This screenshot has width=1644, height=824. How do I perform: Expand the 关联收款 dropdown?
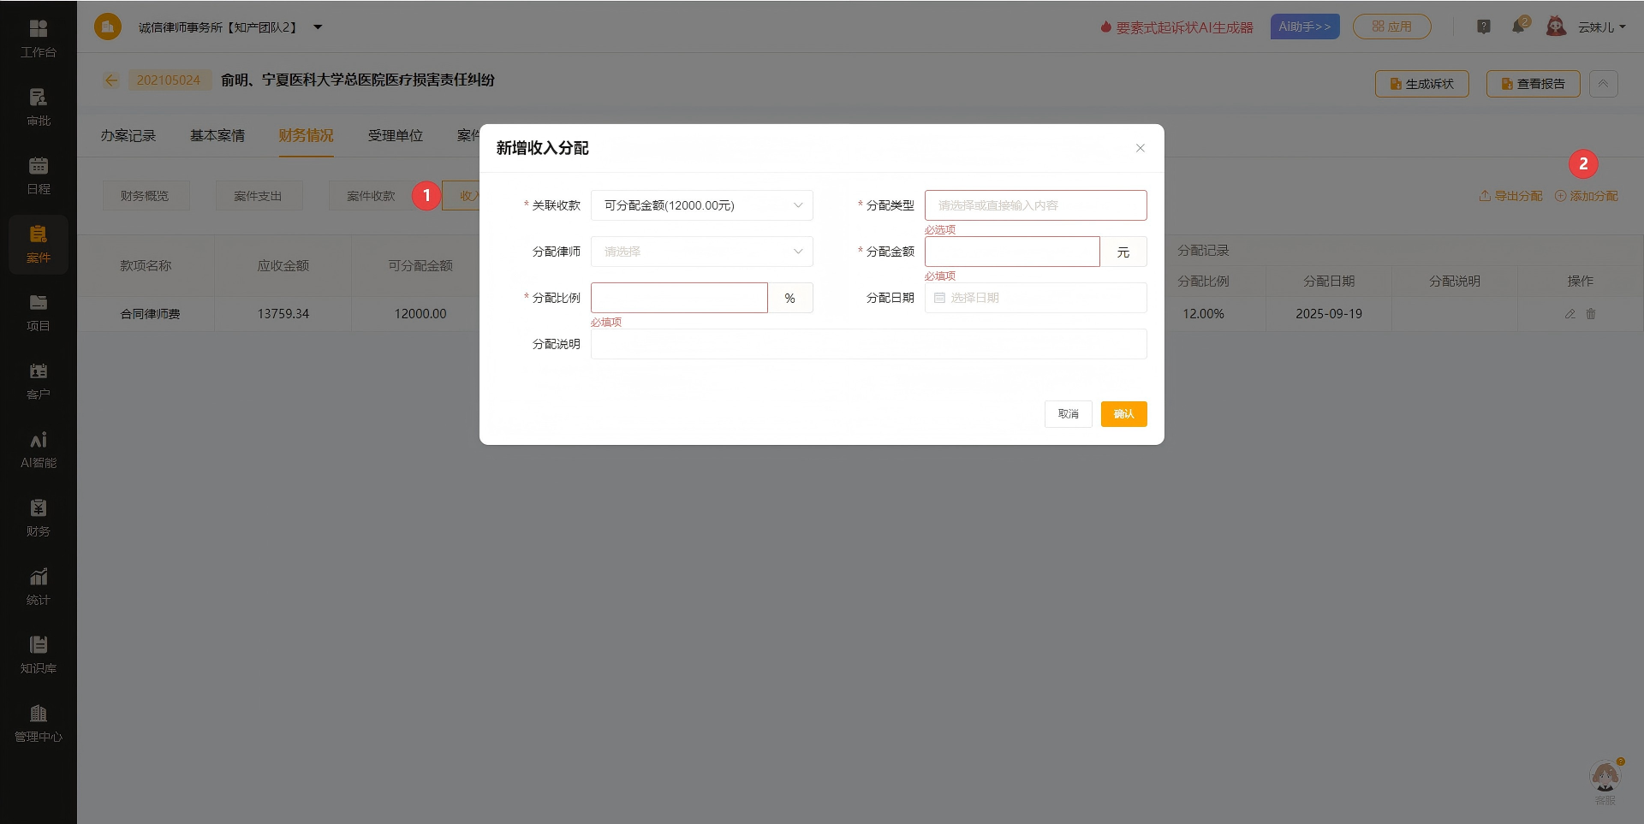coord(701,205)
